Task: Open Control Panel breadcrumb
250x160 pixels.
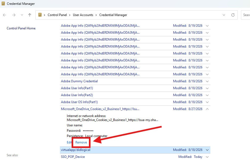Action: coord(57,15)
